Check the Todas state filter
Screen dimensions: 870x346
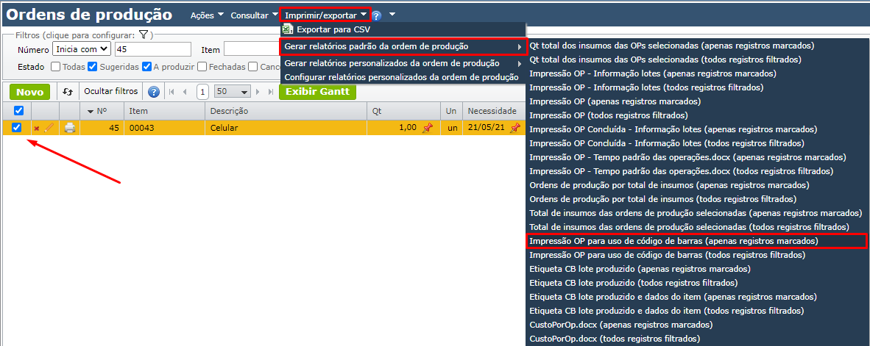coord(55,67)
